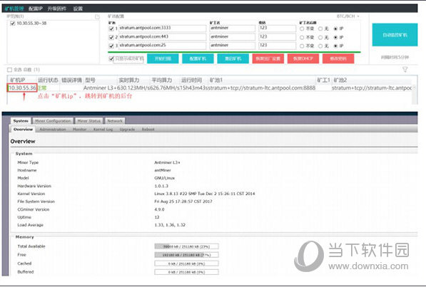Click the pool 2 URL input field

click(162, 37)
